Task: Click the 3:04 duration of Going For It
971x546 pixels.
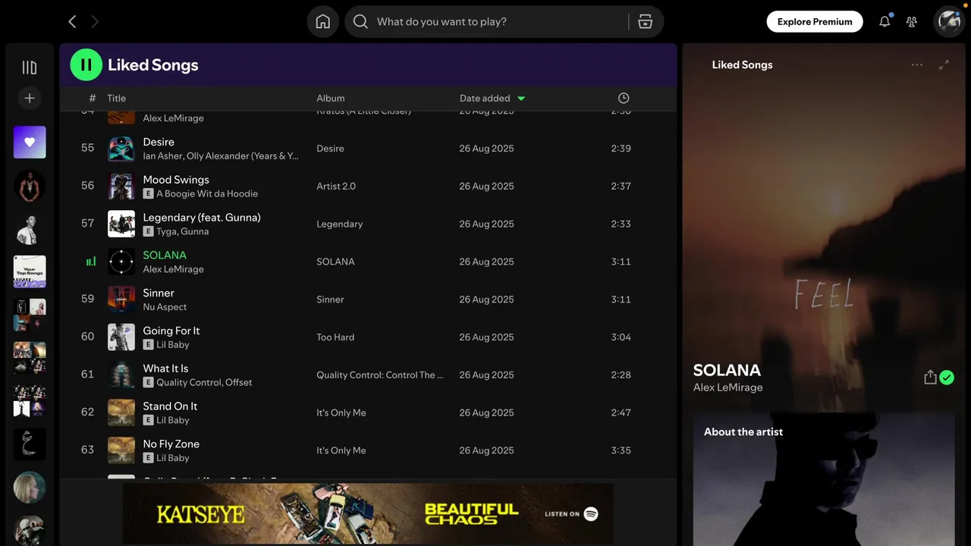Action: point(621,337)
